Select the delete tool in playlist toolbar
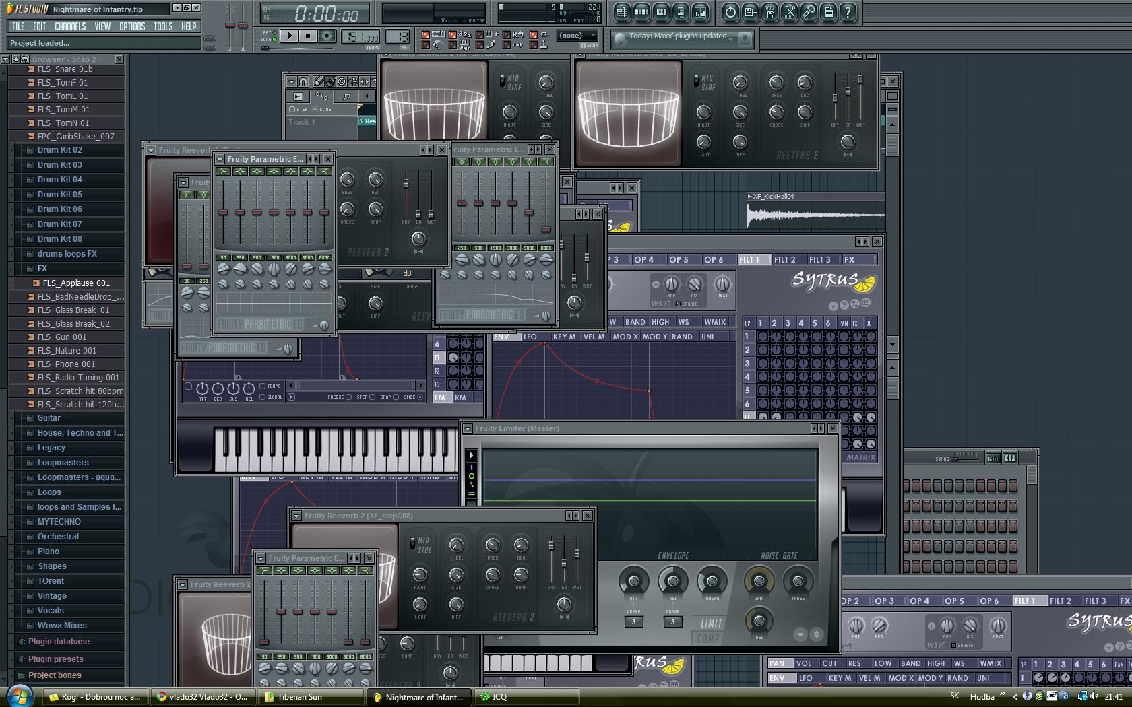 342,81
